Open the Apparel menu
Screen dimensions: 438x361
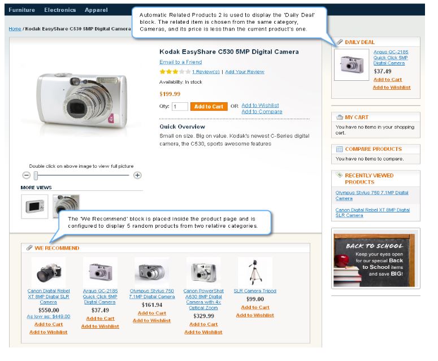tap(96, 10)
